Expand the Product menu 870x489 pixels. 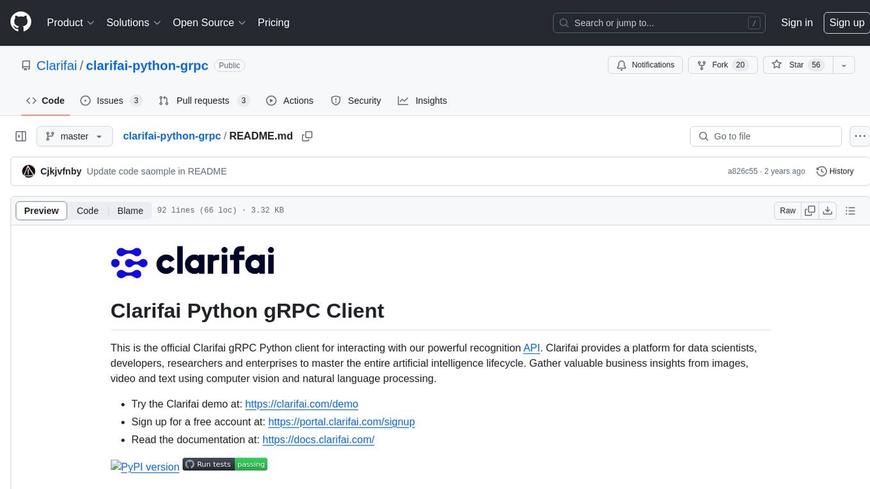70,22
